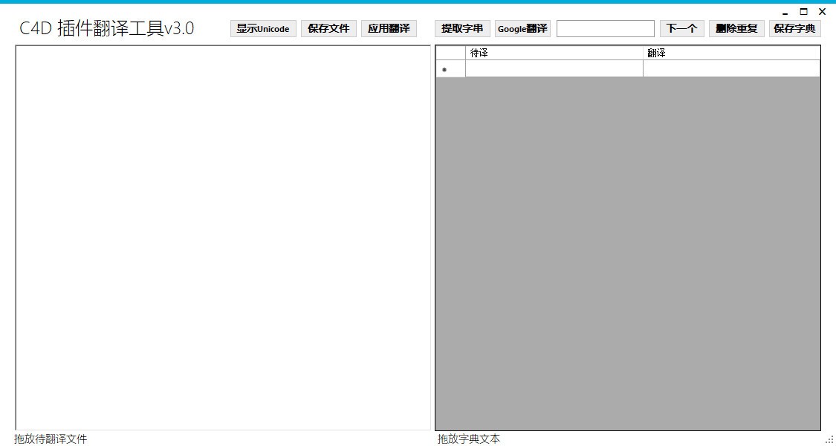Focus the search text box near 下一个
The width and height of the screenshot is (836, 446).
[x=605, y=29]
